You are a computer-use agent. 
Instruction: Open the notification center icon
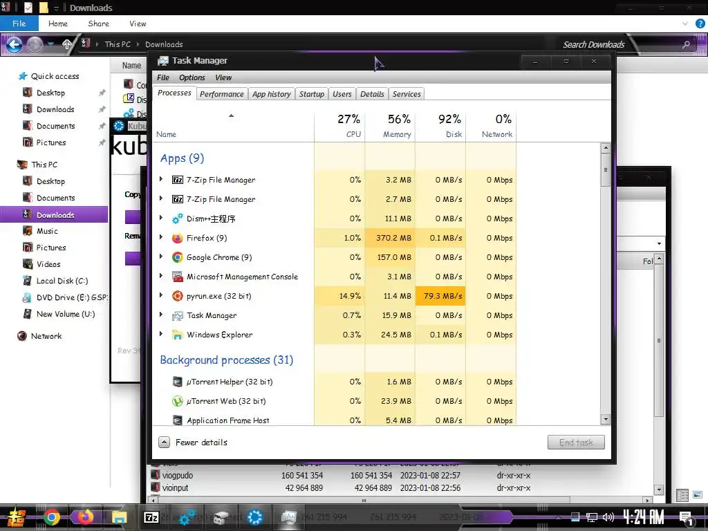687,517
